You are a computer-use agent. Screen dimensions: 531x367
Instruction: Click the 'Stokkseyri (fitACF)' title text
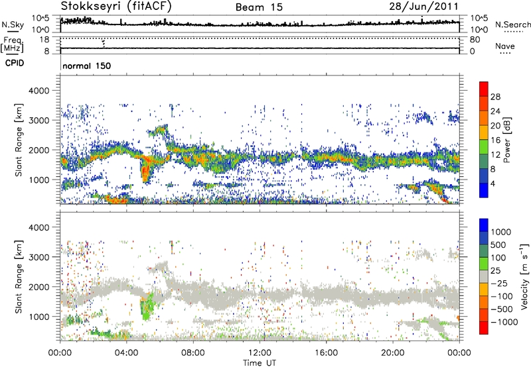[x=116, y=6]
